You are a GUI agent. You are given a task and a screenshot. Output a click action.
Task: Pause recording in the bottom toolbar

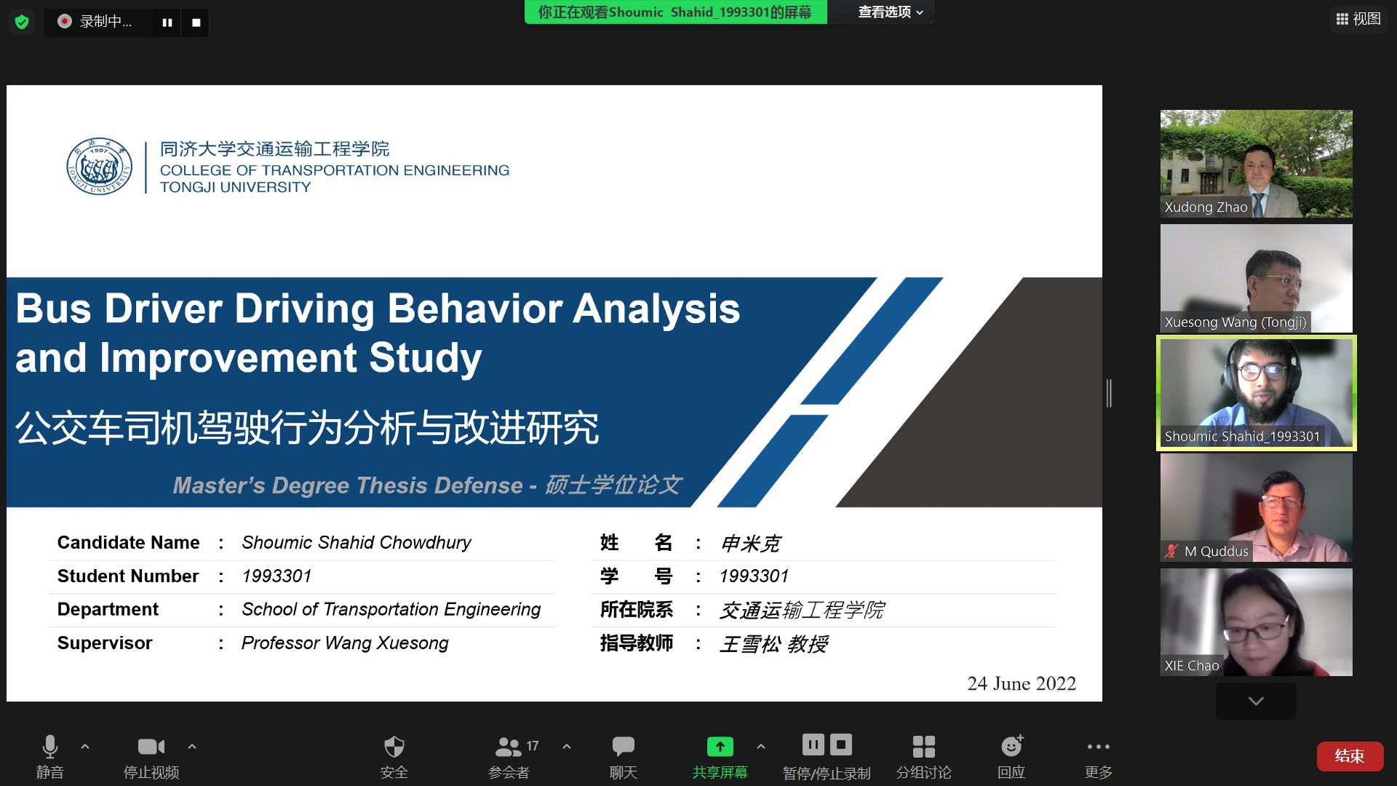[813, 745]
